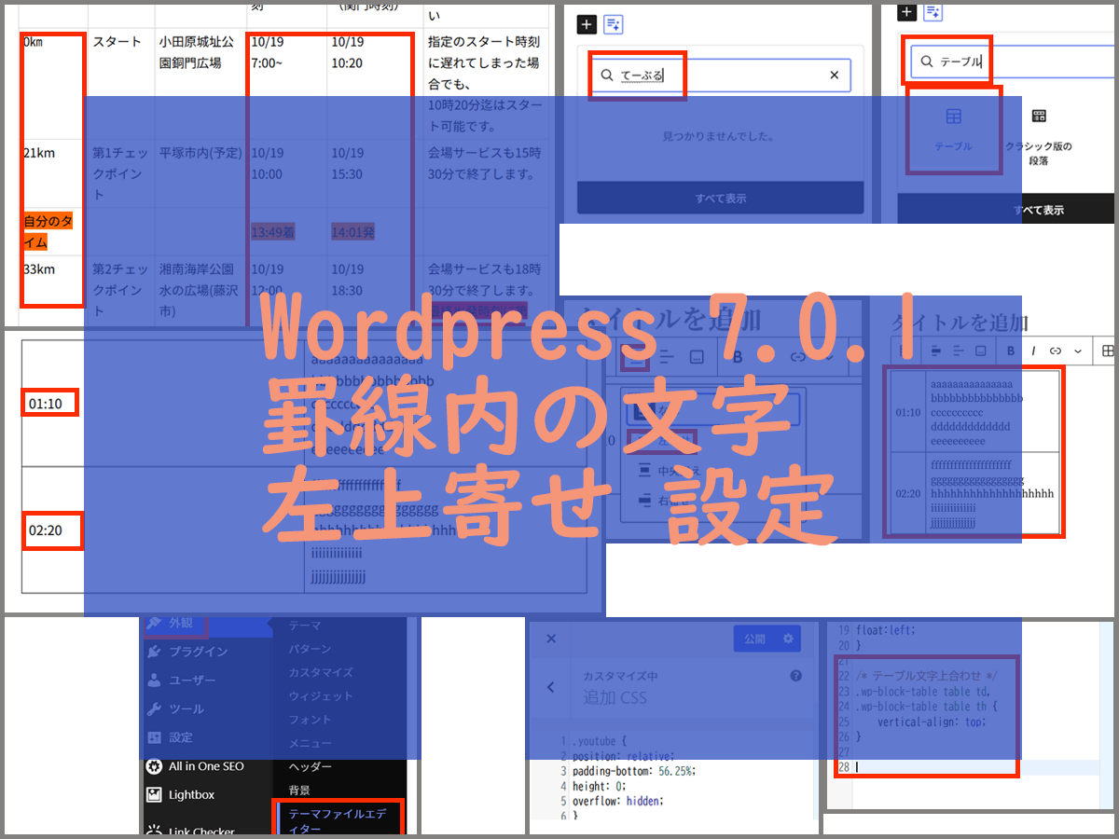Click the vertical-align: top; CSS line
This screenshot has width=1119, height=839.
click(x=932, y=722)
